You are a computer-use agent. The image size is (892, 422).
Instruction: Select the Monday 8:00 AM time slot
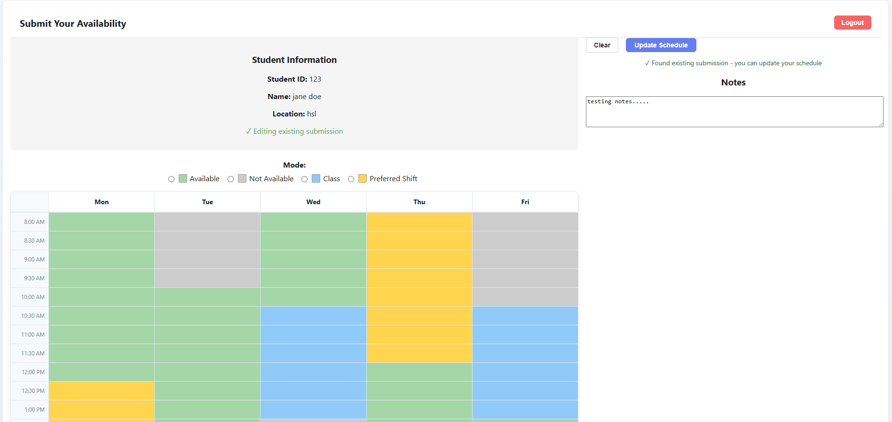pyautogui.click(x=102, y=222)
